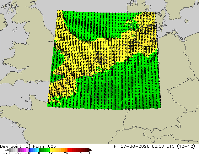This screenshot has width=199, height=154.
Task: Click the legend label '26'
Action: (x=66, y=153)
